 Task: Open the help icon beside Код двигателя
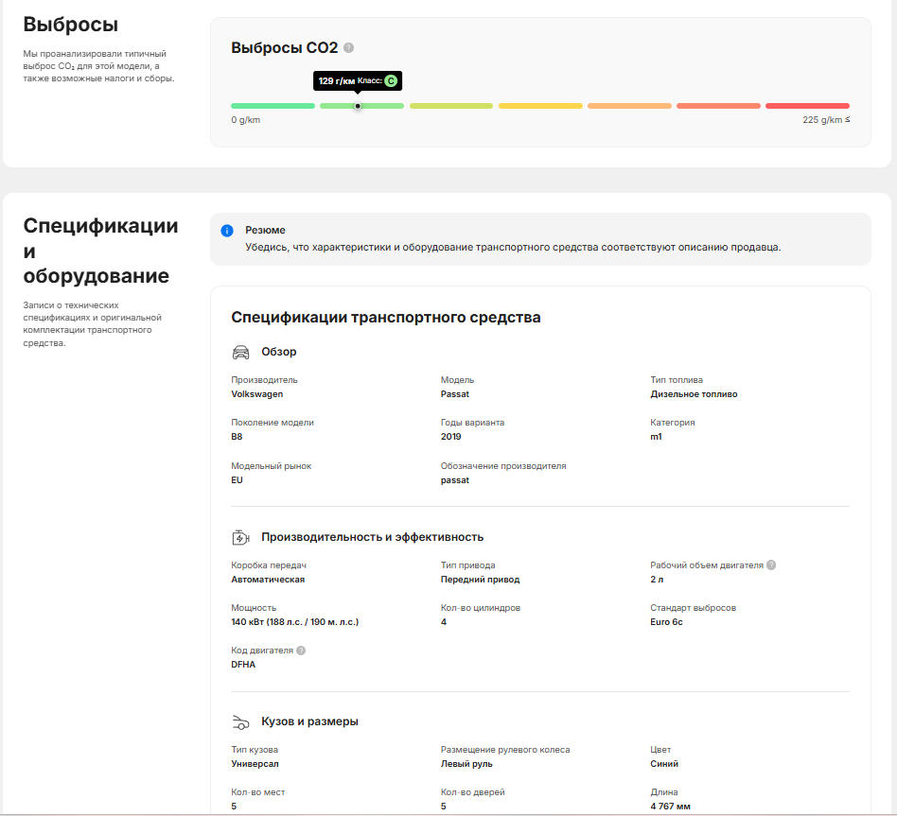tap(301, 651)
